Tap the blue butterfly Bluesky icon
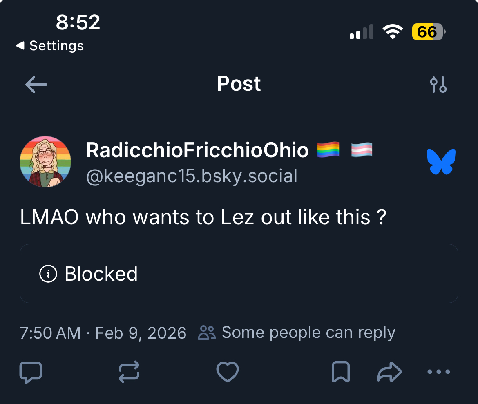Image resolution: width=478 pixels, height=404 pixels. 441,162
